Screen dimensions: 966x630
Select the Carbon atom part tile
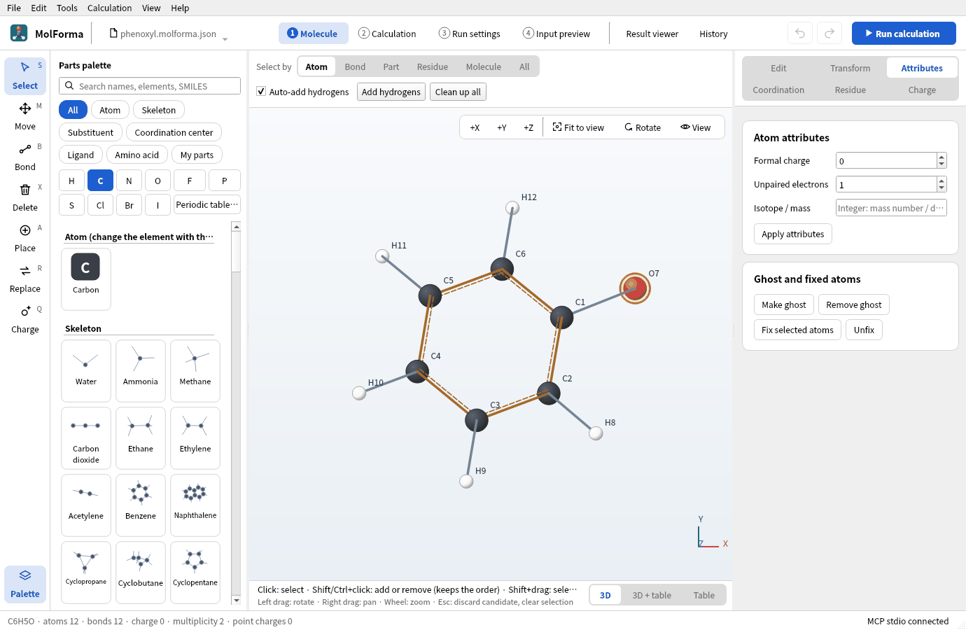(86, 279)
